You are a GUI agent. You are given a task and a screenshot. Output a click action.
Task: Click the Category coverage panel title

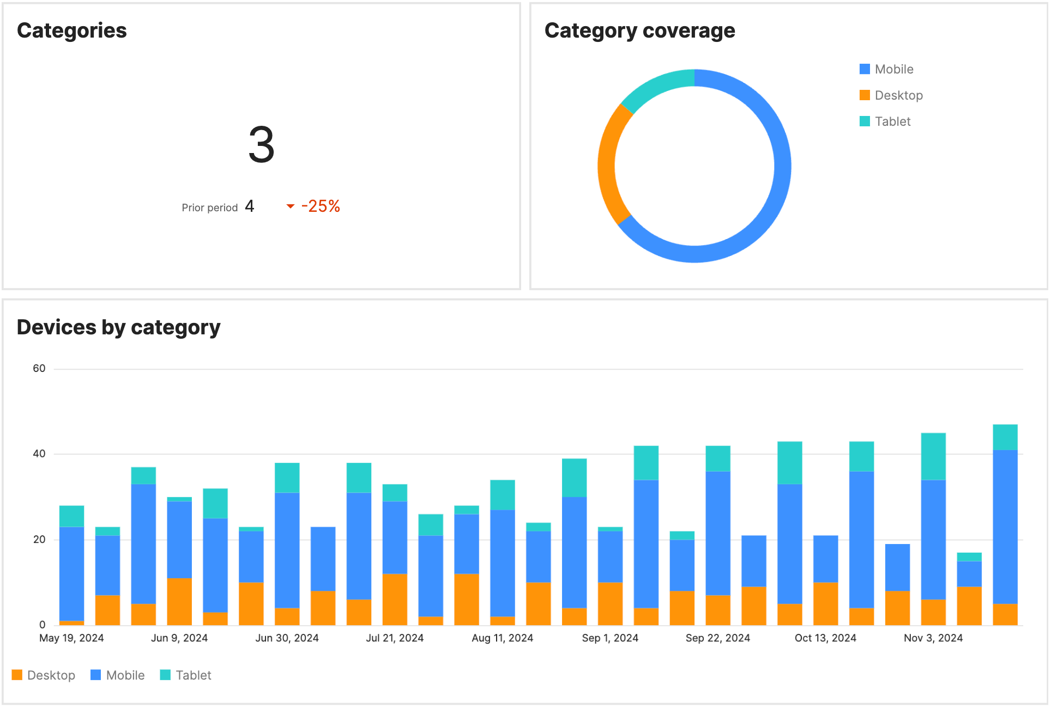640,30
